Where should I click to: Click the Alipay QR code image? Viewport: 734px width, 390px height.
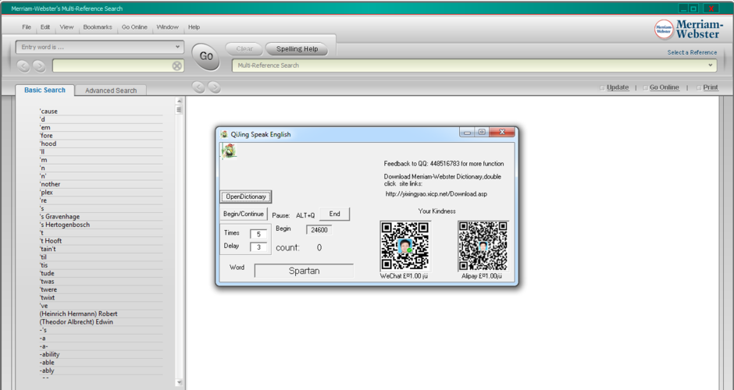click(x=483, y=246)
